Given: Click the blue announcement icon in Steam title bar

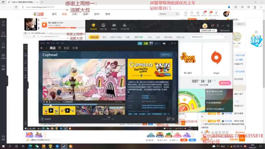Looking at the screenshot, I should click(140, 43).
